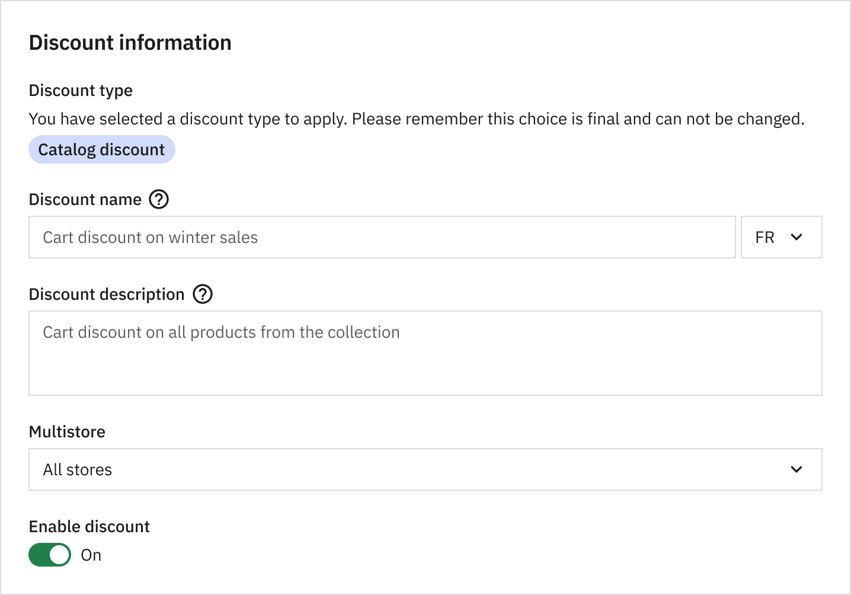Viewport: 851px width, 595px height.
Task: Click chevron arrow in Multistore selector
Action: (796, 469)
